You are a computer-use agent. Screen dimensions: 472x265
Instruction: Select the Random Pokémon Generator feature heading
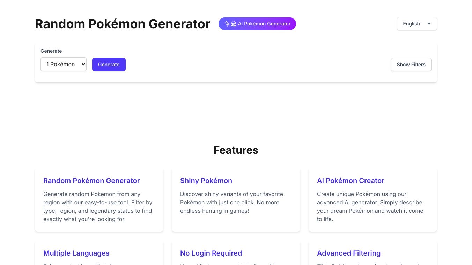(91, 181)
